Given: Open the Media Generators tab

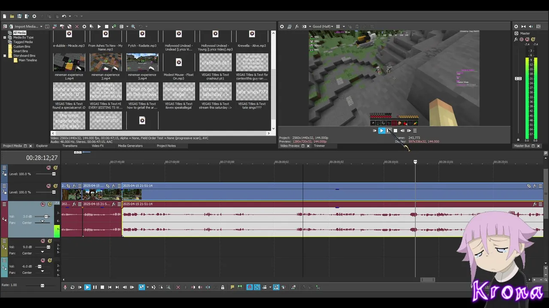Looking at the screenshot, I should [x=130, y=146].
